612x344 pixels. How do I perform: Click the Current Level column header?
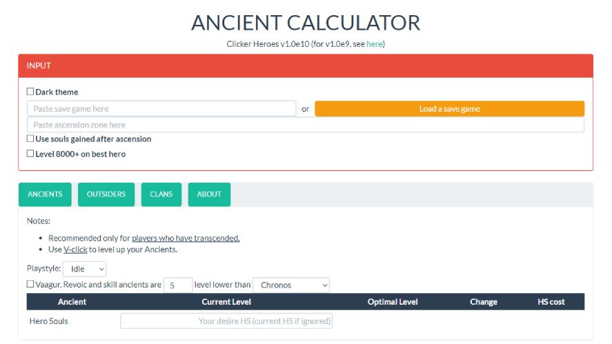[x=226, y=302]
